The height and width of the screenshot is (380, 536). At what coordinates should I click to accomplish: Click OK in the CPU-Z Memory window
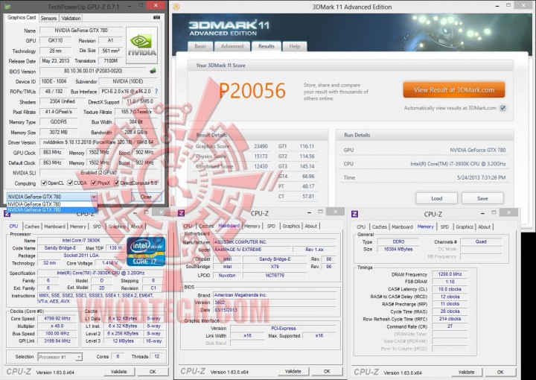(x=500, y=372)
